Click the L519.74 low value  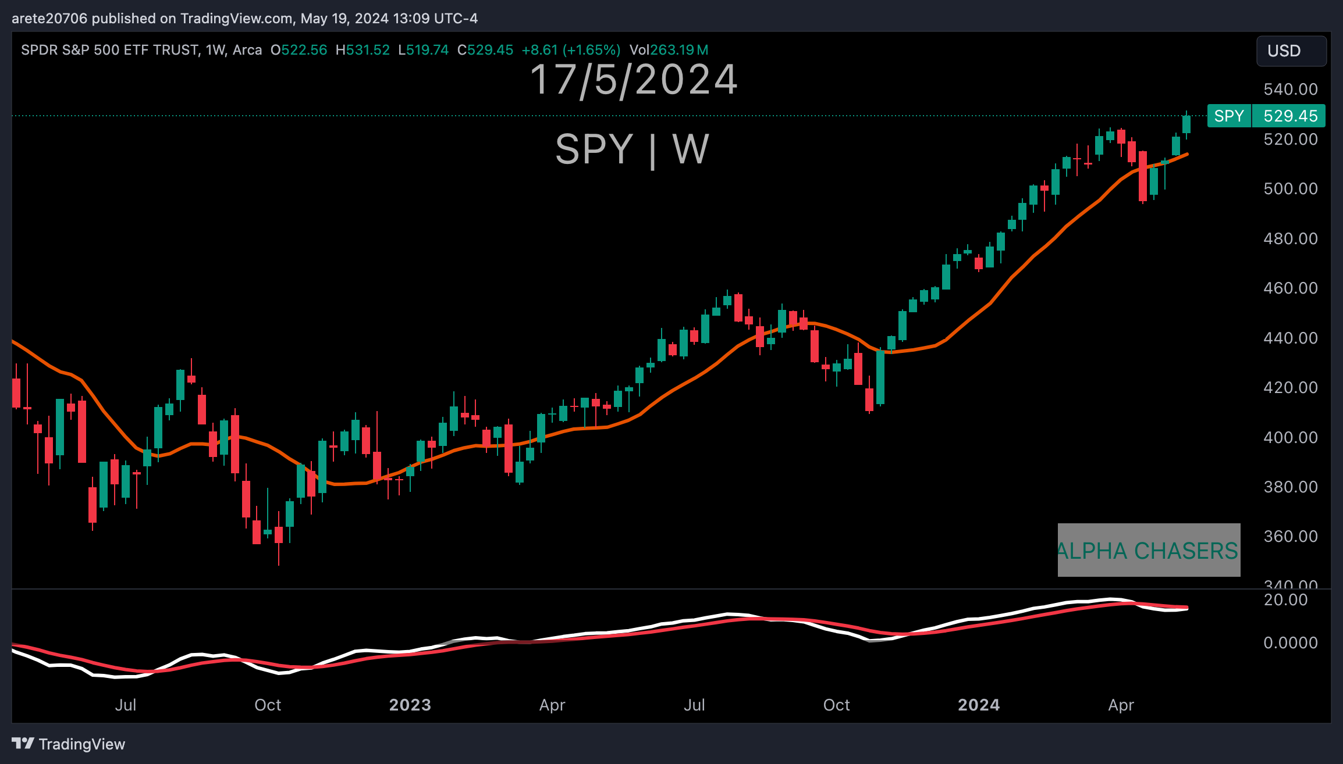[x=423, y=50]
